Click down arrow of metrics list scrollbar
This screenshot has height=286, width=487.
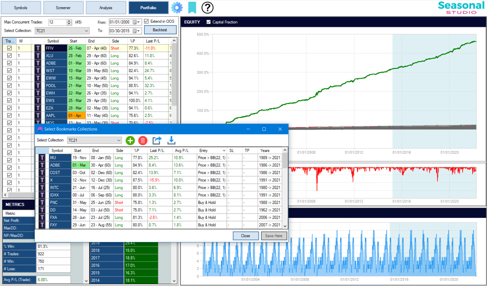(x=86, y=281)
